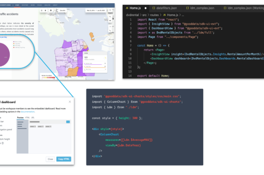Open the ABOUT tab in dashboard navigation
264x175 pixels.
pos(55,5)
